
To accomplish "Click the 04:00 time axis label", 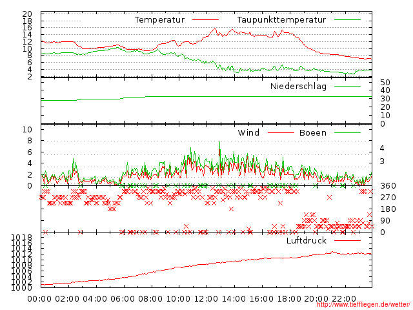I will coord(95,298).
